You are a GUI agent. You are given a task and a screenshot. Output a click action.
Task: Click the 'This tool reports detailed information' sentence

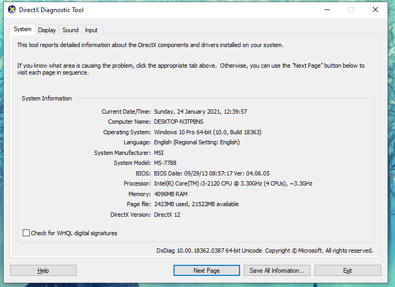click(x=150, y=45)
